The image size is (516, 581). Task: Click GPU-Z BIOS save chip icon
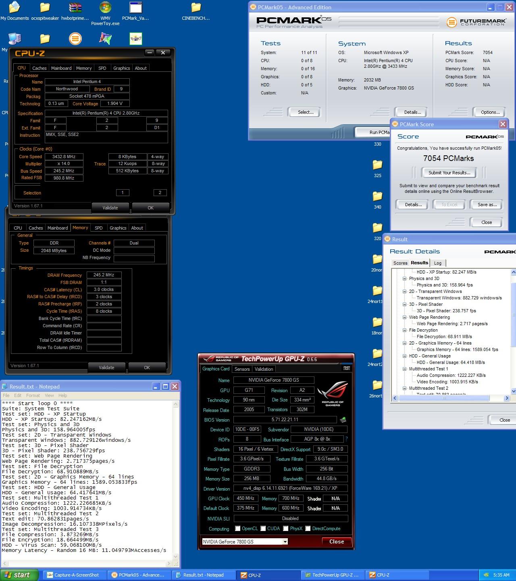[343, 420]
